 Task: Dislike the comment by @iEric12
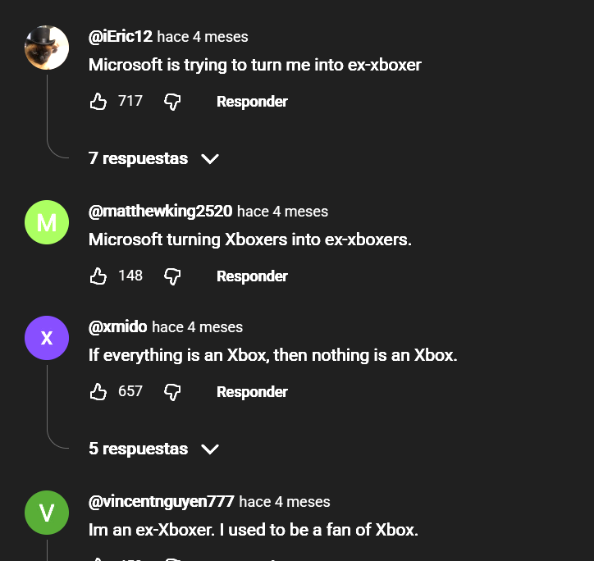tap(172, 102)
